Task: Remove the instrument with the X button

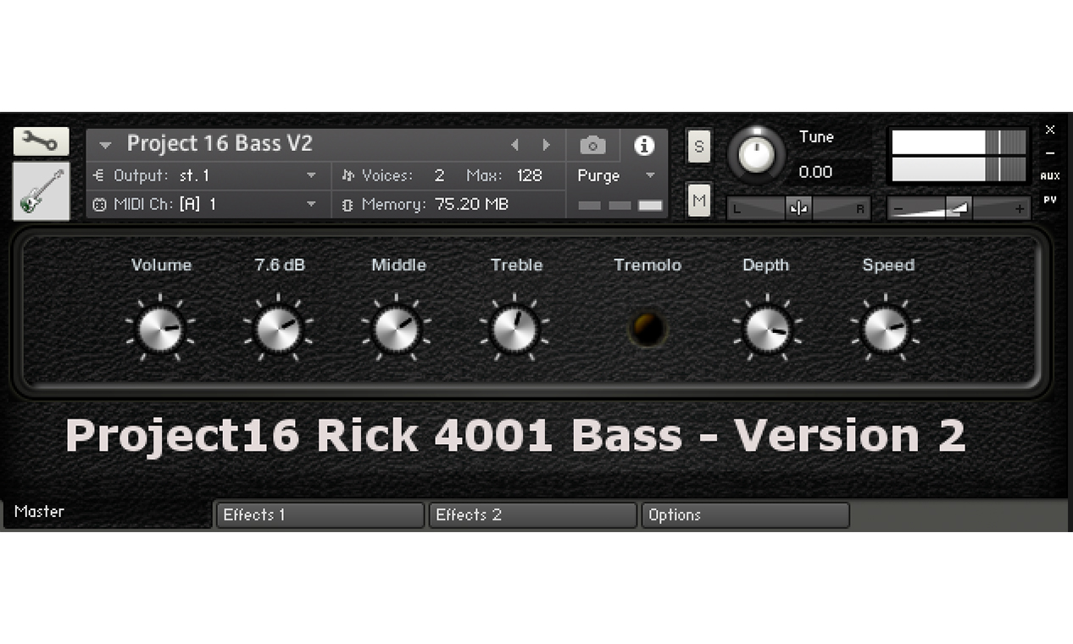Action: [x=1050, y=130]
